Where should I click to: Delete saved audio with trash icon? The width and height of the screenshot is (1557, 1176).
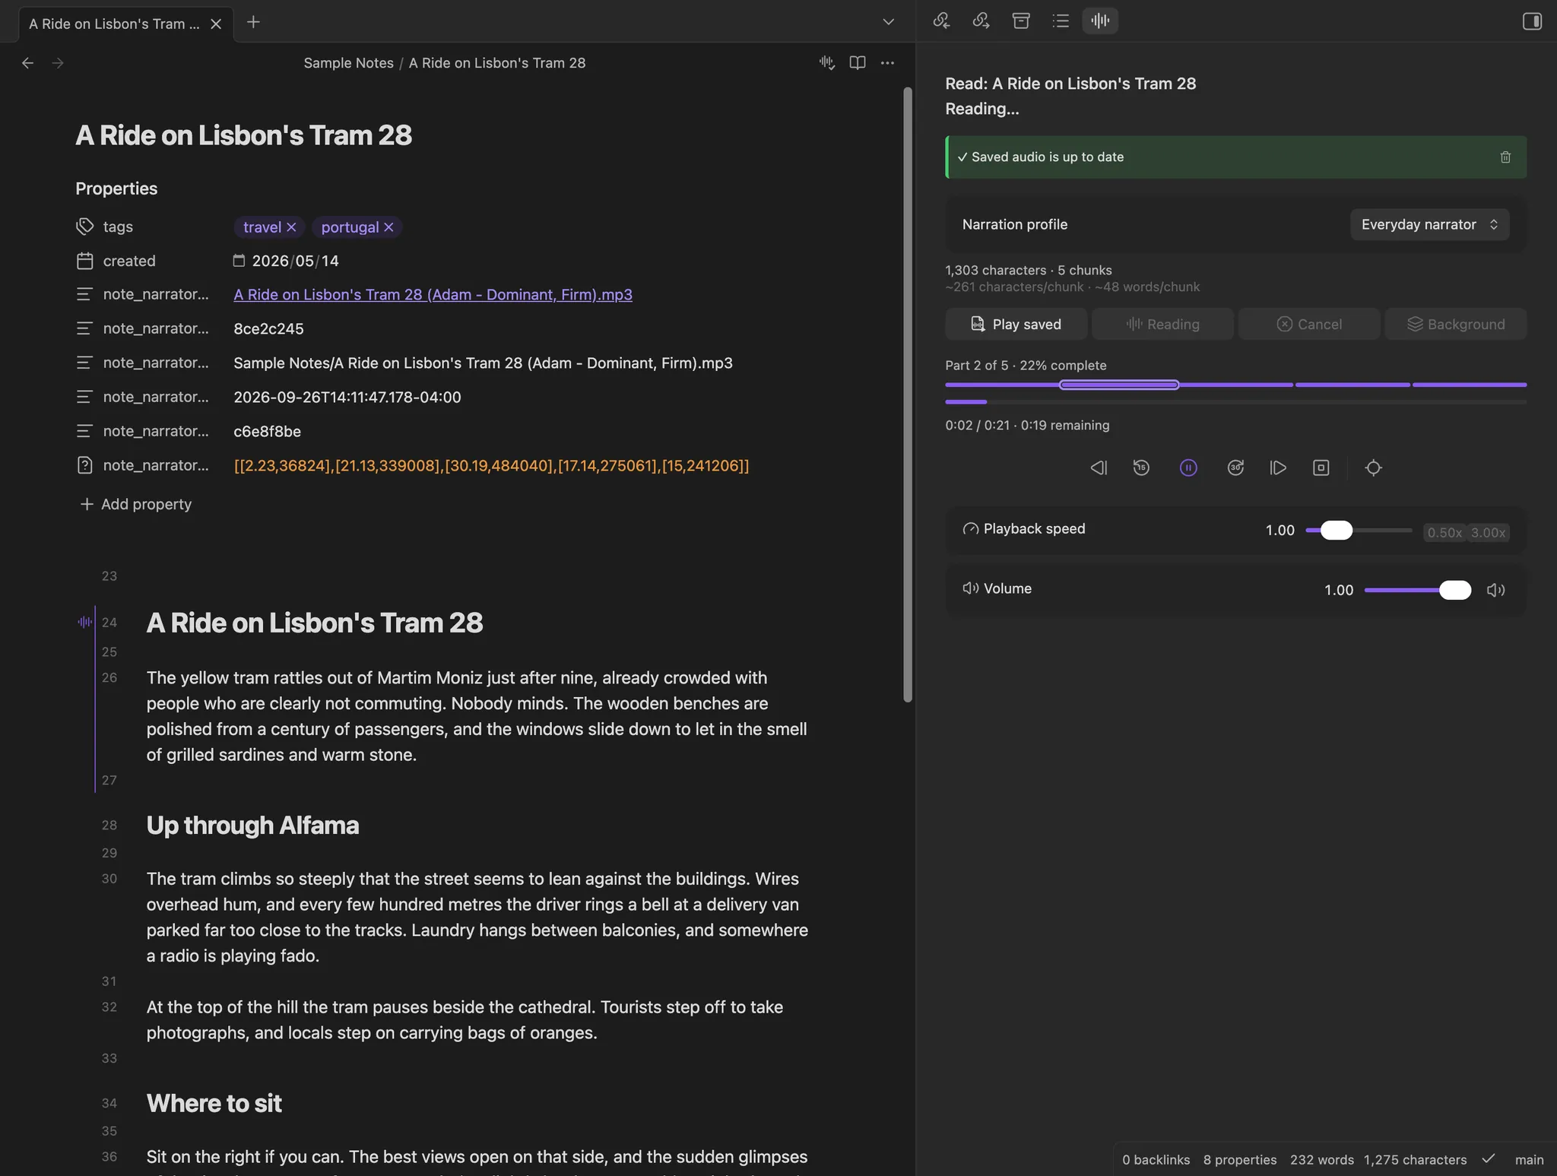1505,157
